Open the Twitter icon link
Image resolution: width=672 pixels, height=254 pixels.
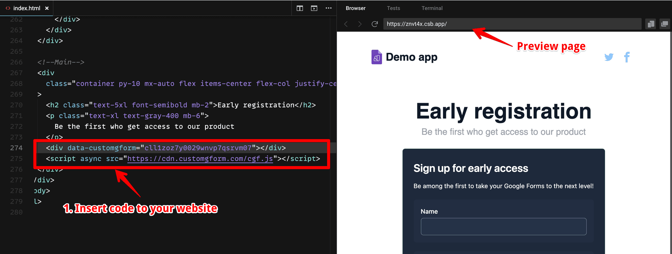click(x=609, y=57)
